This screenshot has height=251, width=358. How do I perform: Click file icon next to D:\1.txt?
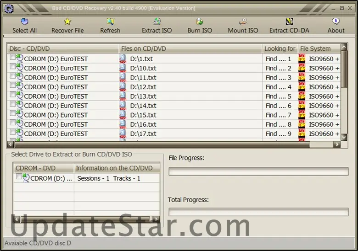(x=123, y=58)
